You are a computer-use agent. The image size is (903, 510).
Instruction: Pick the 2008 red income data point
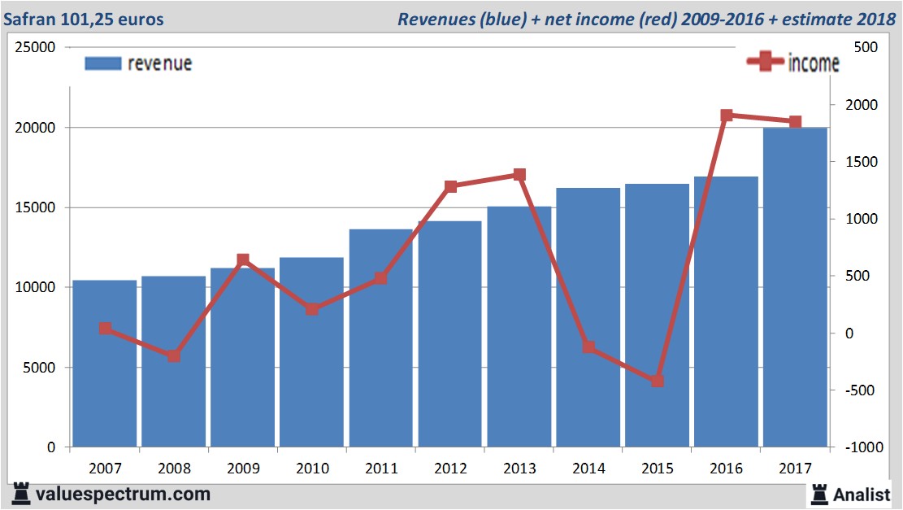[x=174, y=355]
